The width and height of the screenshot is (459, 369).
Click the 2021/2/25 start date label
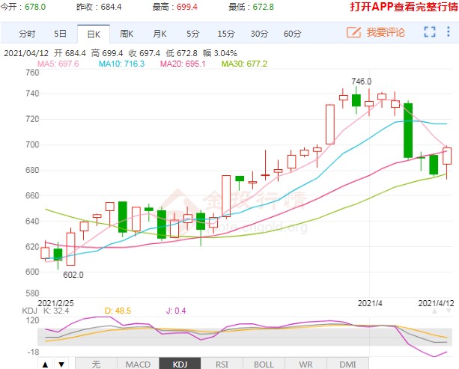pos(56,303)
